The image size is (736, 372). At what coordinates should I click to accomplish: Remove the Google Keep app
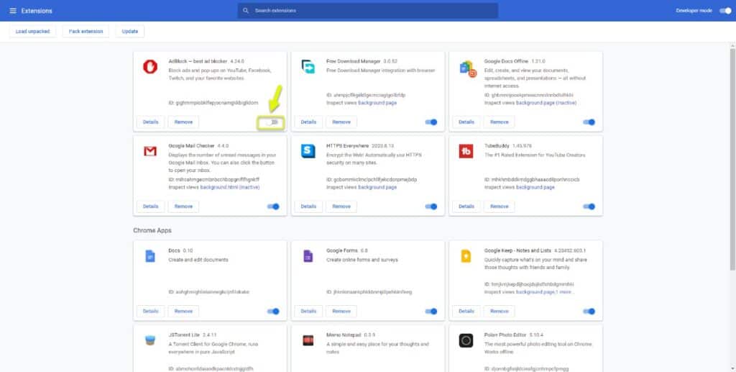tap(500, 311)
